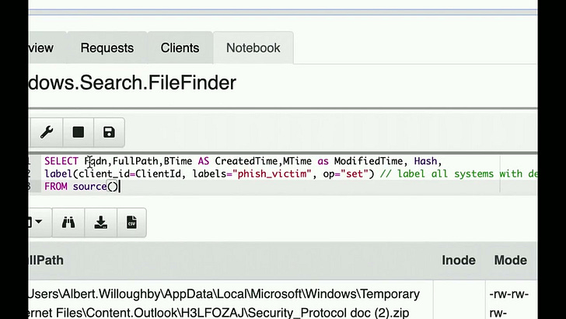
Task: Download results with the download icon
Action: pyautogui.click(x=101, y=223)
